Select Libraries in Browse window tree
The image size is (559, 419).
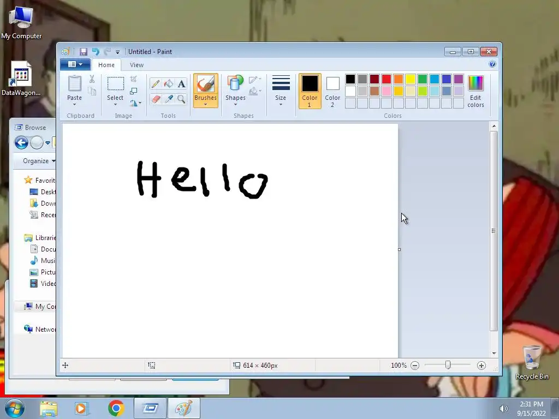click(x=40, y=238)
